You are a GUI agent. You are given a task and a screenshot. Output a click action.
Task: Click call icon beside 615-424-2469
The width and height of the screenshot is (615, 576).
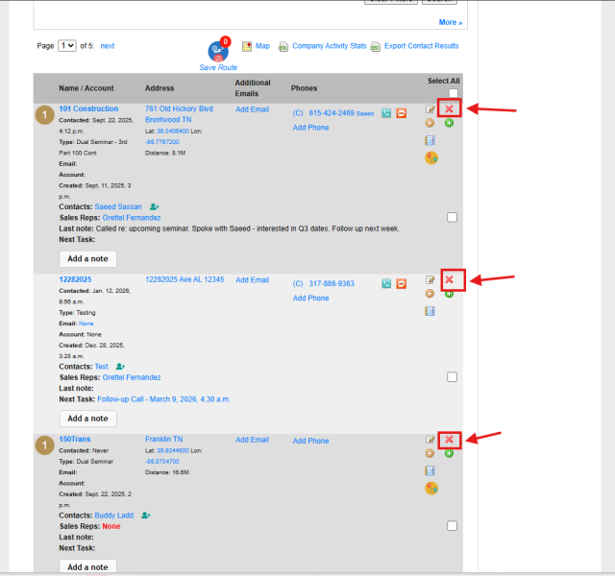pos(386,113)
